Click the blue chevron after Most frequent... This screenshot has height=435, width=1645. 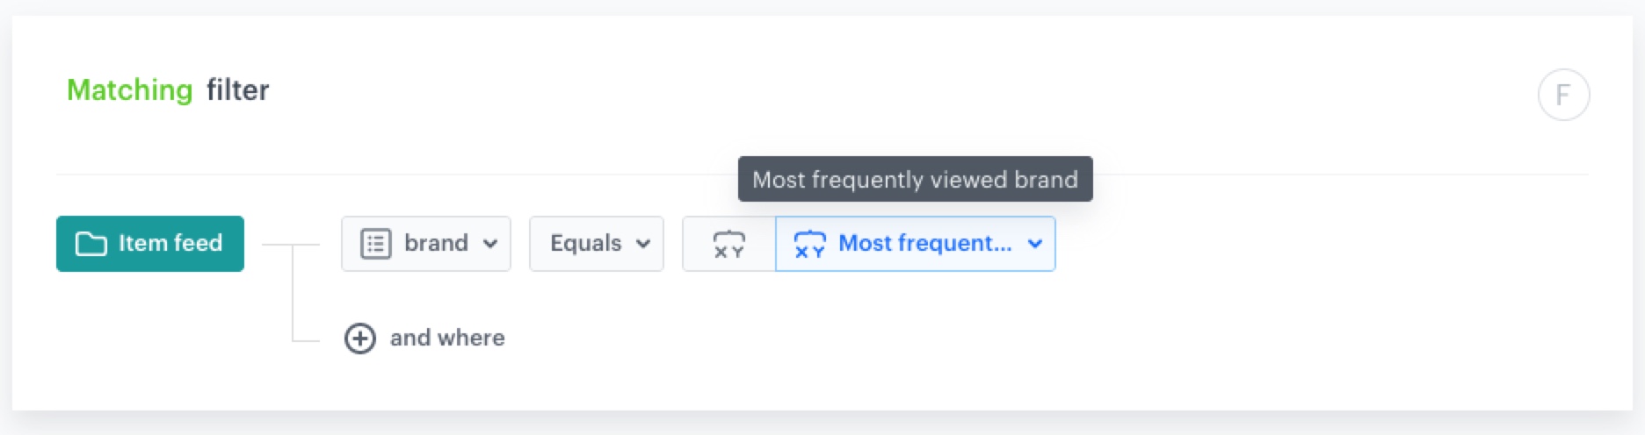coord(1035,244)
